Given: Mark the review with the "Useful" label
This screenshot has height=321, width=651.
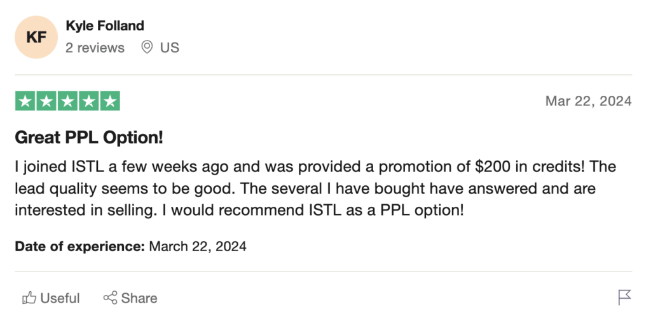Looking at the screenshot, I should pos(60,298).
